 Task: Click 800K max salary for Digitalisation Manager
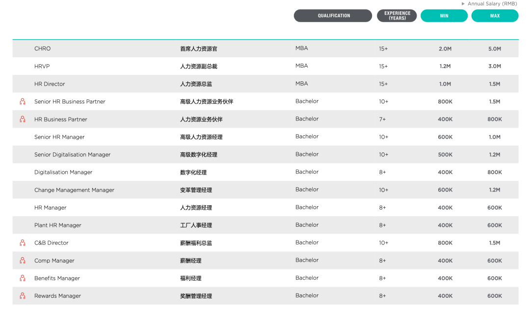495,172
